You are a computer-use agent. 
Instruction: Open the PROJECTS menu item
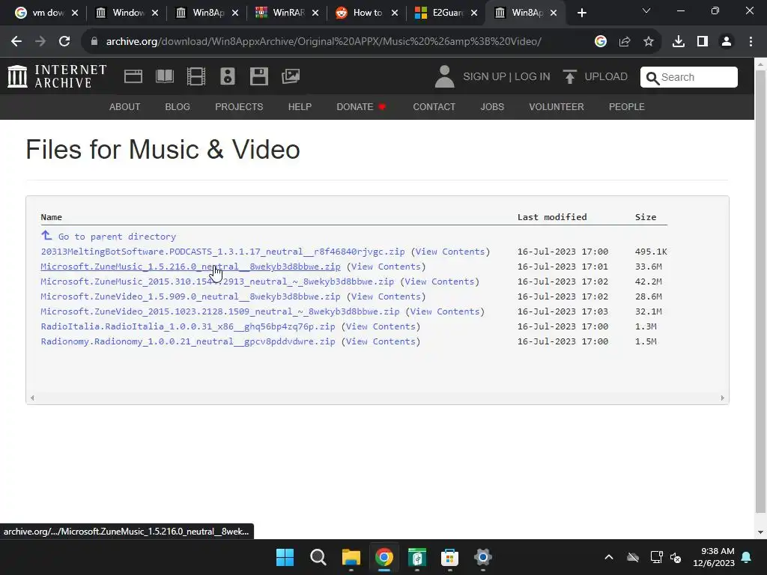[x=239, y=106]
